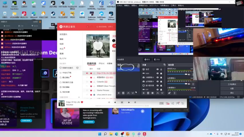Screen dimensions: 244x137
Task: Switch to 歌曲列表 tab in NetEase
Action: pyautogui.click(x=91, y=63)
